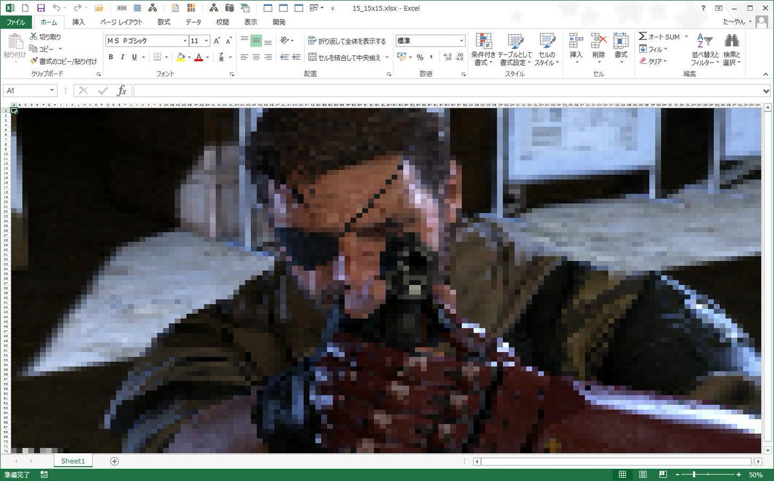Image resolution: width=774 pixels, height=481 pixels.
Task: Switch to the Insert (挿入) tab
Action: 79,22
